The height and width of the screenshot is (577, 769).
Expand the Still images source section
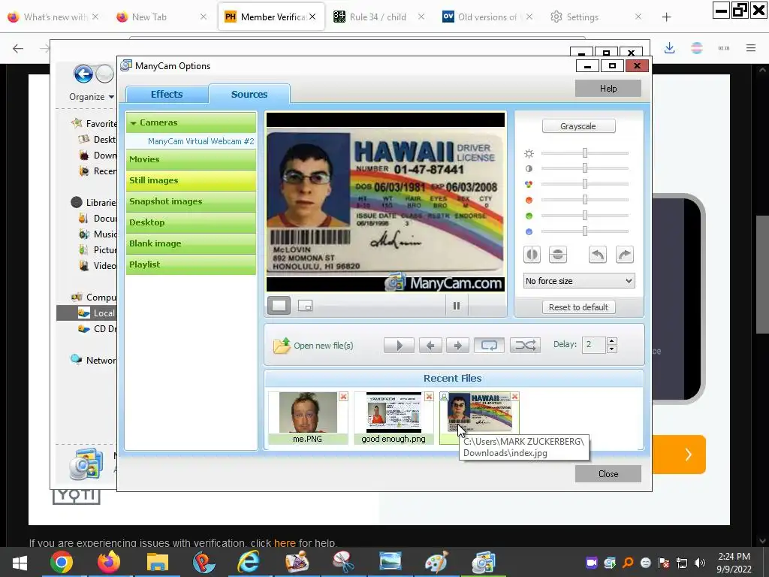pos(191,180)
